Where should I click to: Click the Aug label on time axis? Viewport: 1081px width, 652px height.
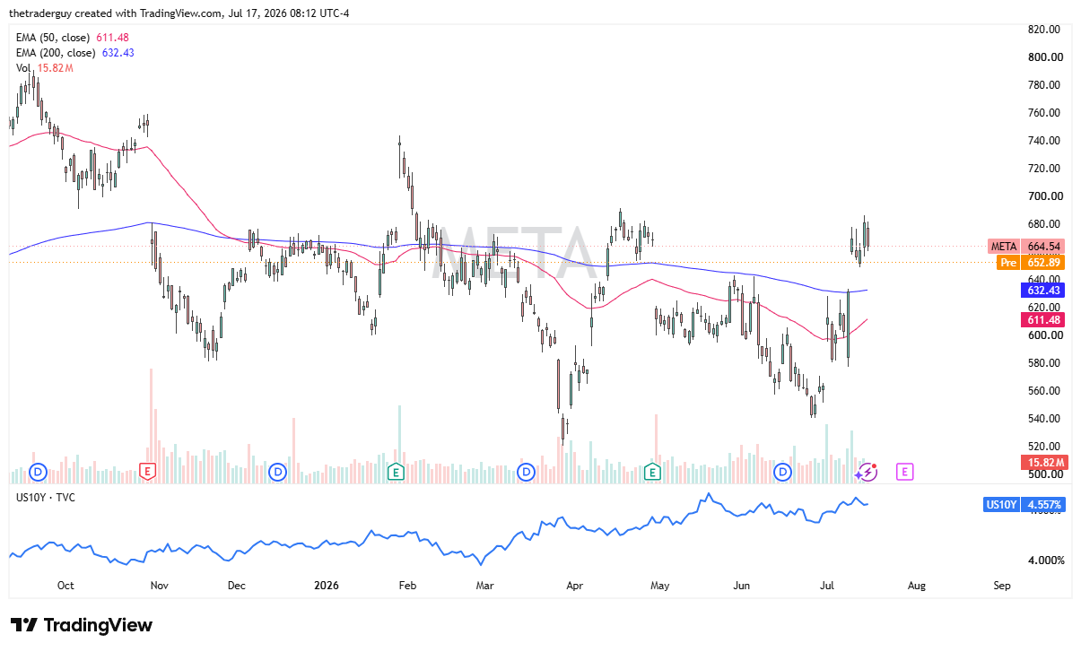916,586
